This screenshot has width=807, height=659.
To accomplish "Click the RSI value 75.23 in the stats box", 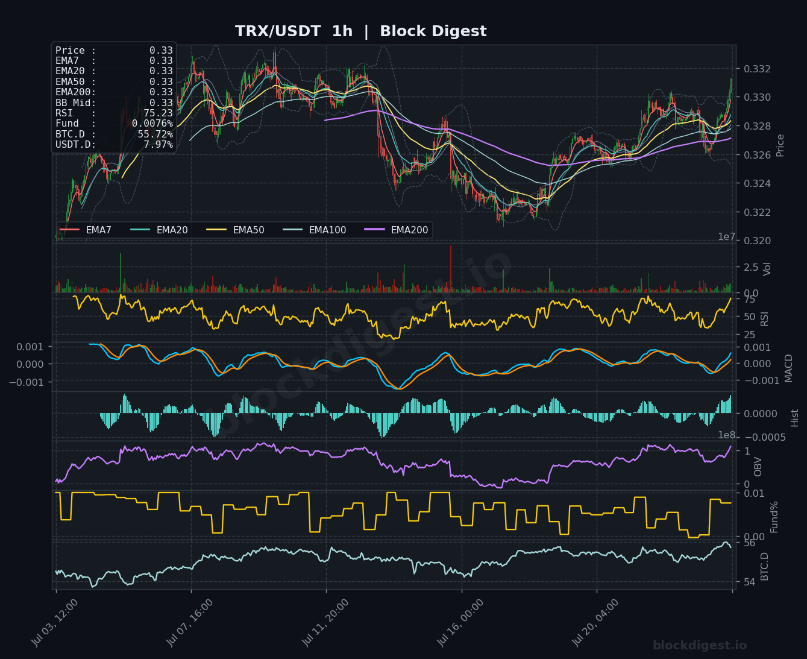I will [158, 113].
